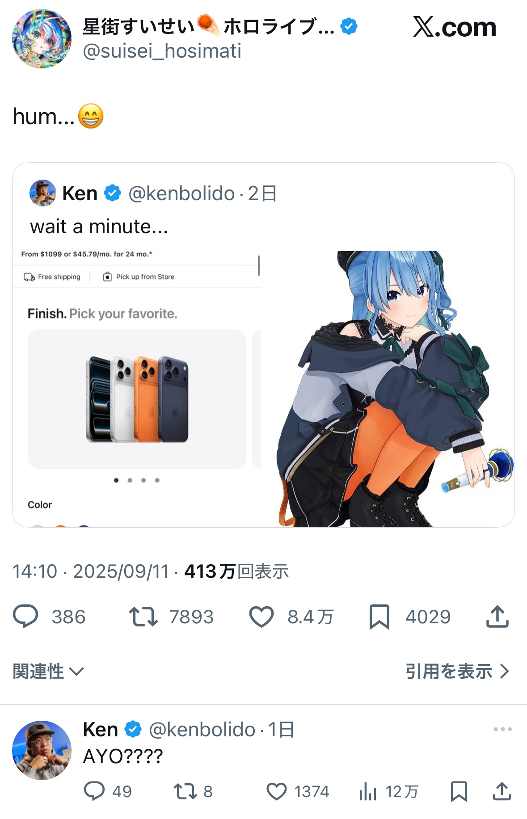Expand the 関連性 sort dropdown
The image size is (527, 819).
coord(48,671)
